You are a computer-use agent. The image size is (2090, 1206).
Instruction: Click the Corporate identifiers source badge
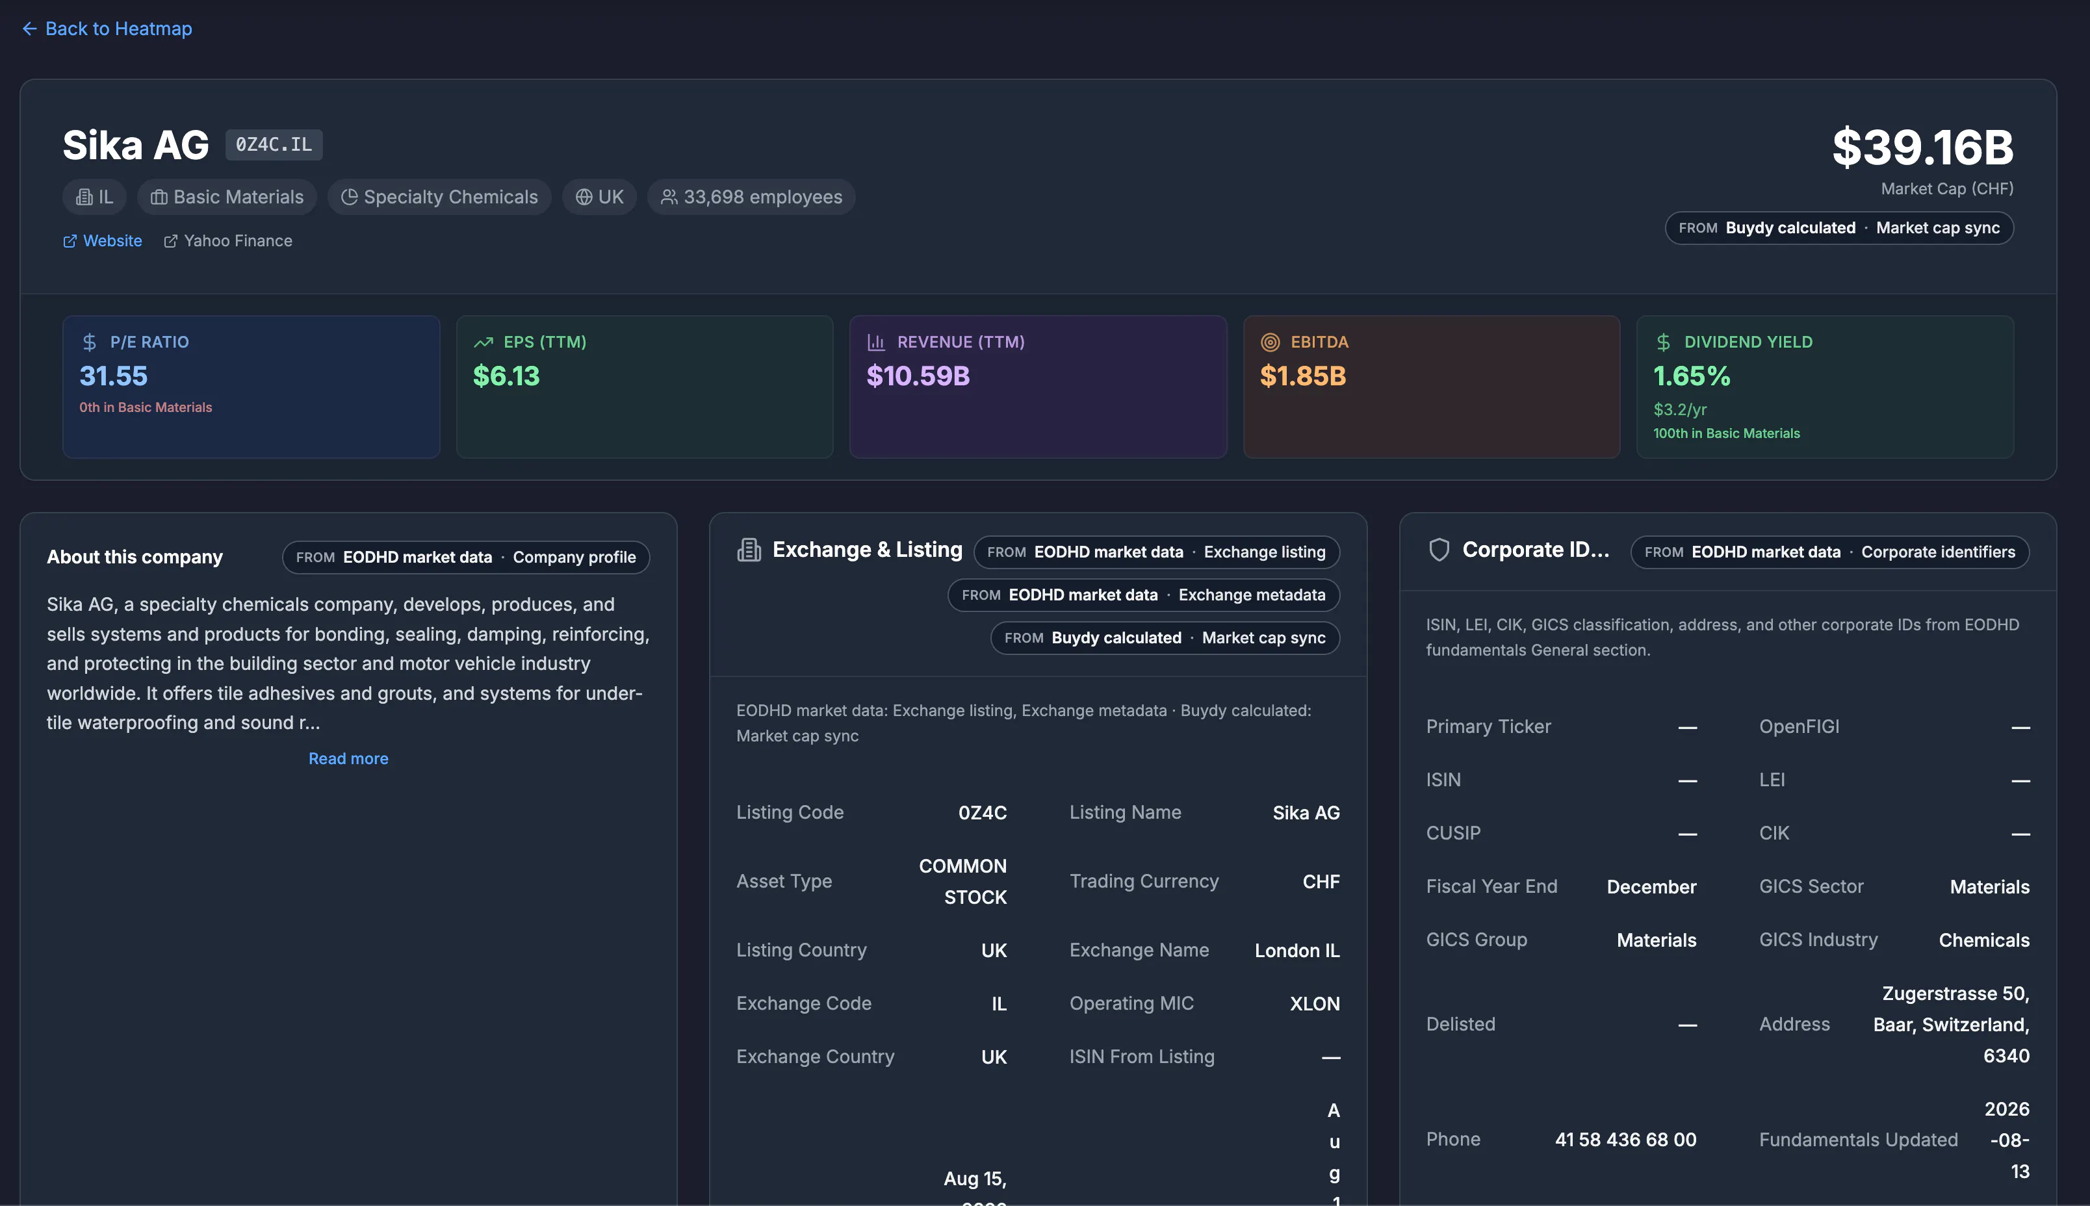click(1830, 552)
